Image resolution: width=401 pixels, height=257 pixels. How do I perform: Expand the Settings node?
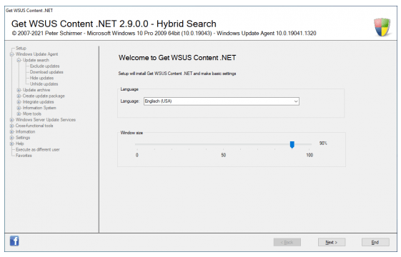click(x=11, y=138)
